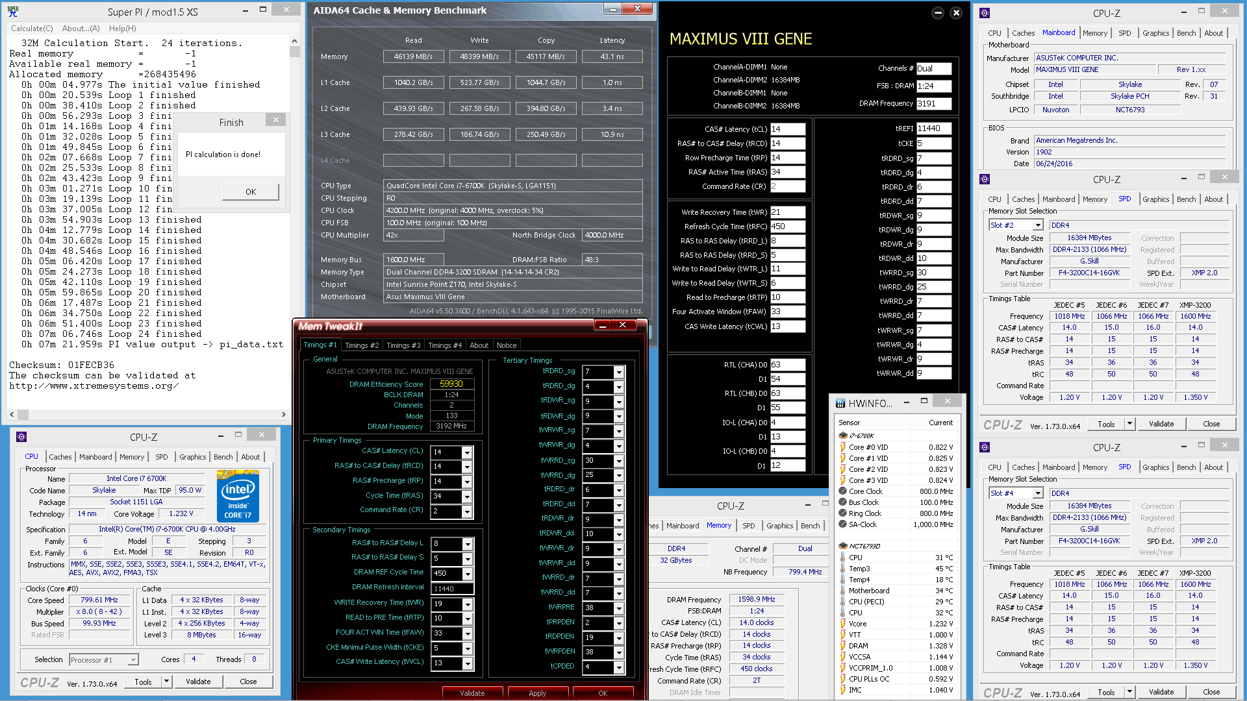Click lightning icon beside VCCPRIM_1.0
The image size is (1247, 701).
[843, 668]
